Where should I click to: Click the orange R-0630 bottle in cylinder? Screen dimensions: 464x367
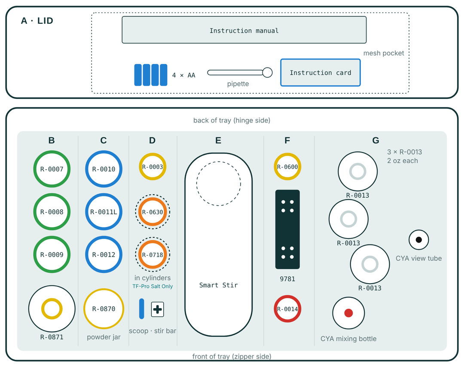point(153,212)
